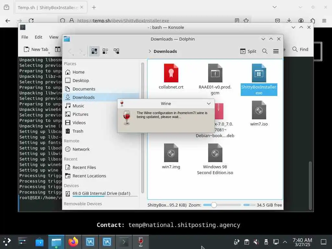
Task: Click free space bar in Dolphin status bar
Action: (249, 205)
